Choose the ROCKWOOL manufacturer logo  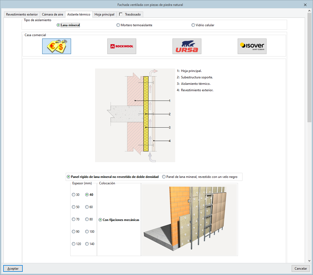[x=122, y=46]
